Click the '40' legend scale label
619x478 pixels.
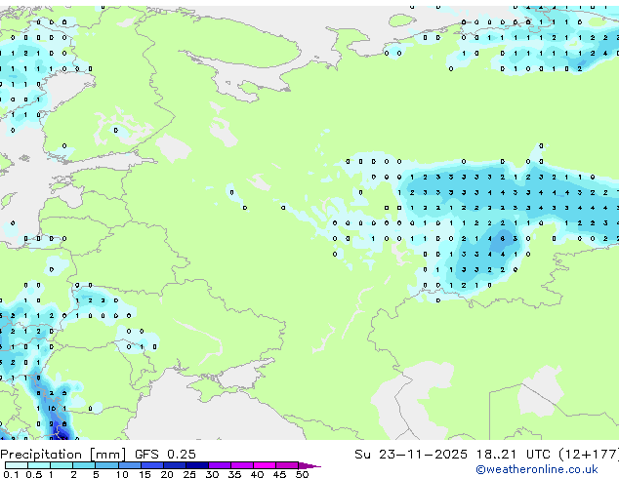tap(258, 474)
